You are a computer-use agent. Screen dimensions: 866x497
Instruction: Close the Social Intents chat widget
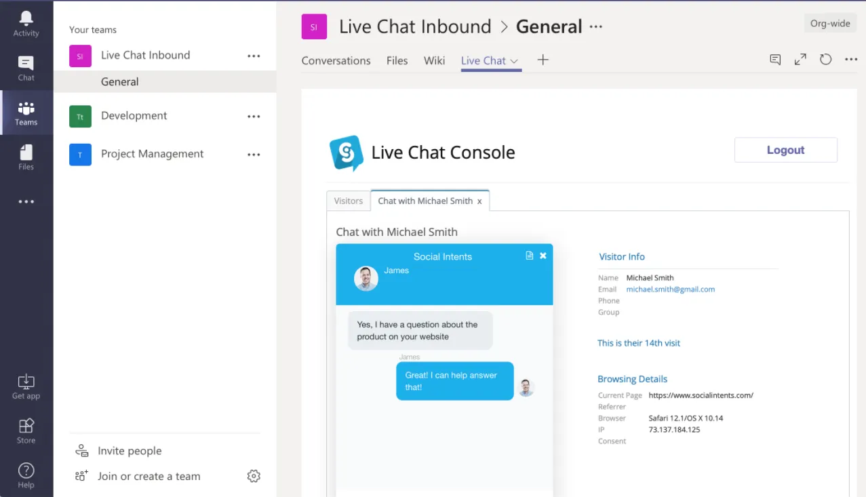click(x=543, y=256)
